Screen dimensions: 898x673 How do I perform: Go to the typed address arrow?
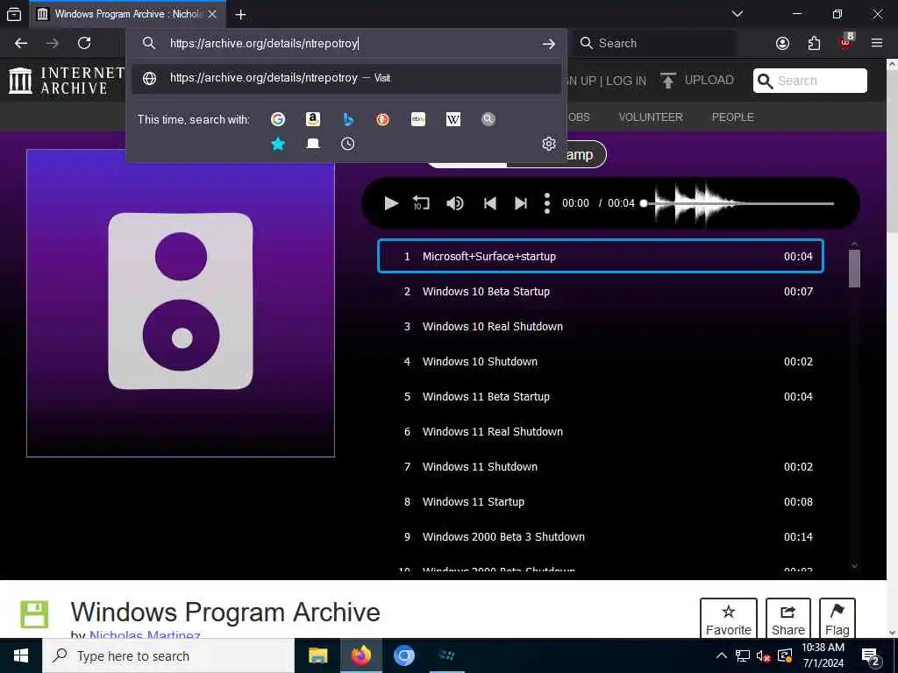[x=549, y=44]
